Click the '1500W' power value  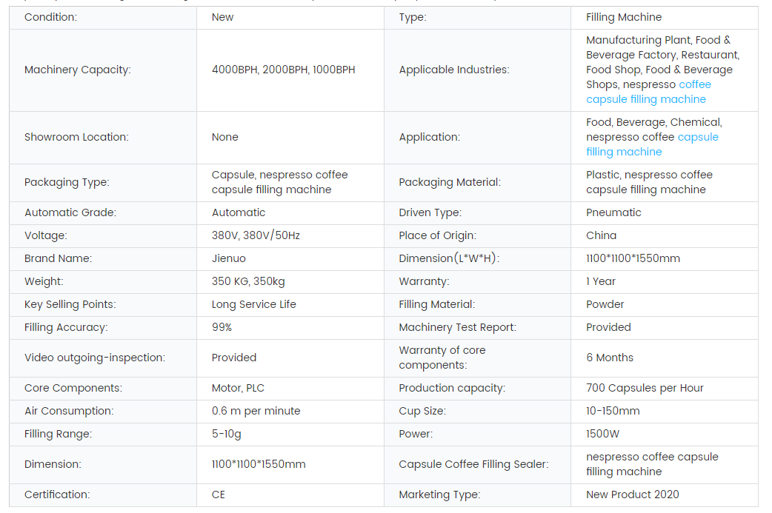coord(604,434)
